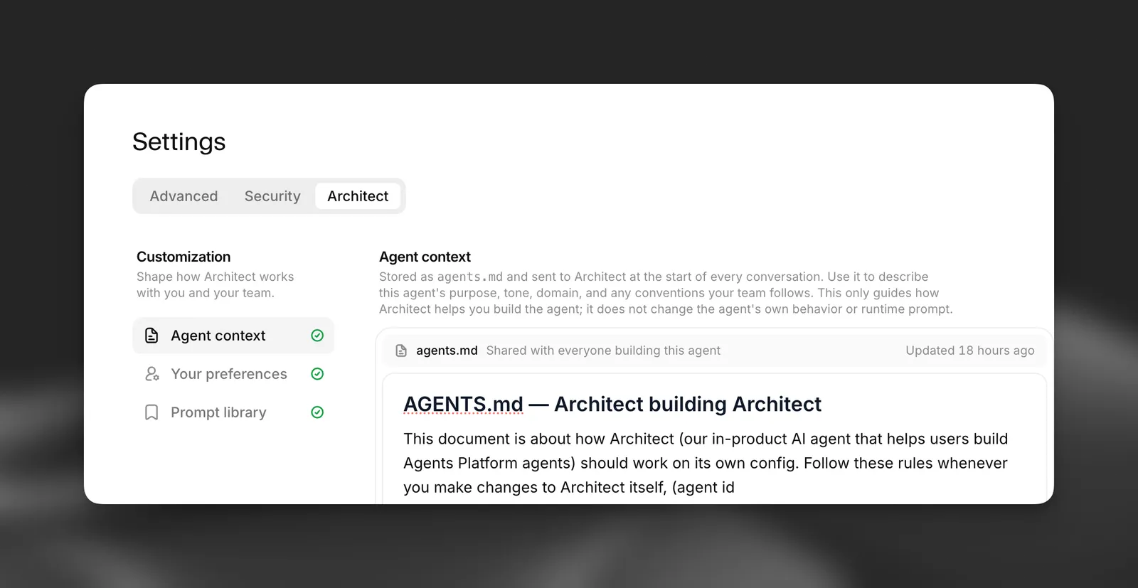Click the Prompt library bookmark icon
The height and width of the screenshot is (588, 1138).
[x=151, y=412]
